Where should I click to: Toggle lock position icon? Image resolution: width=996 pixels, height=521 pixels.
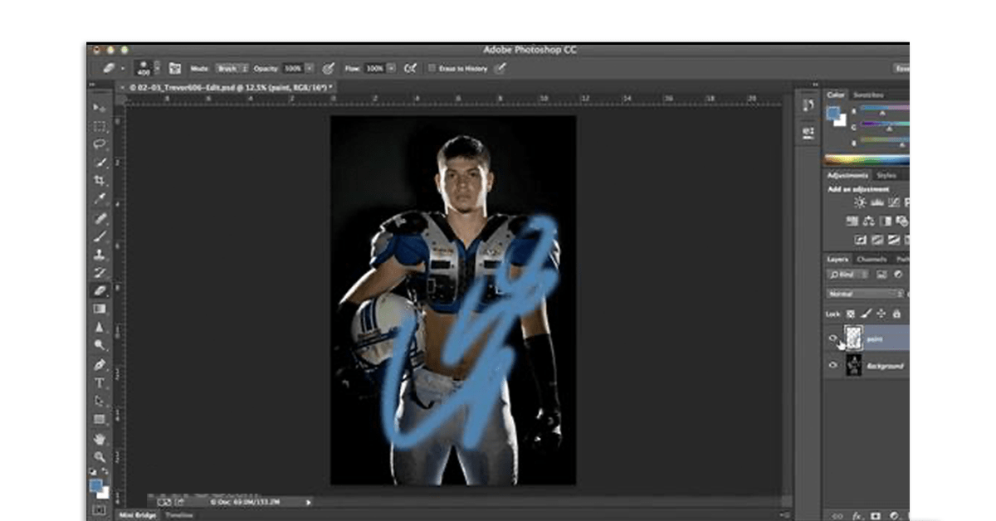881,314
